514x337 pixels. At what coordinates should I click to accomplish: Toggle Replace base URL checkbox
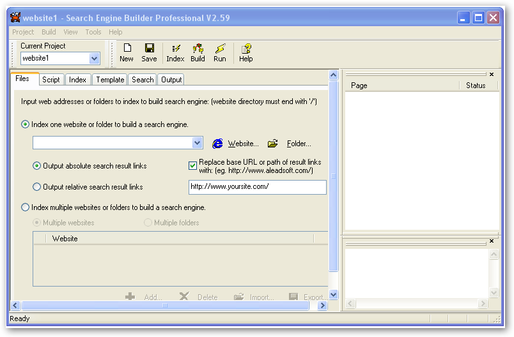193,165
